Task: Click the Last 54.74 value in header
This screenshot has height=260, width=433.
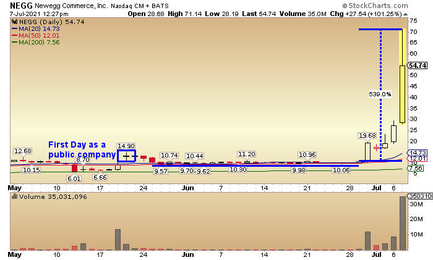Action: tap(259, 14)
